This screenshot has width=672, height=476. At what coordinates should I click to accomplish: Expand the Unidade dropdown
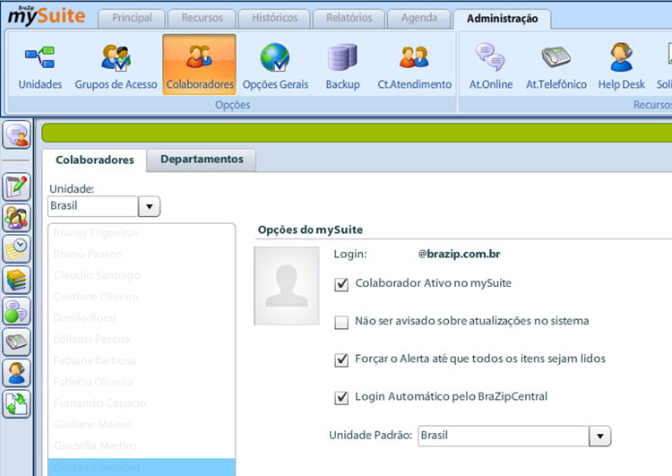point(150,206)
